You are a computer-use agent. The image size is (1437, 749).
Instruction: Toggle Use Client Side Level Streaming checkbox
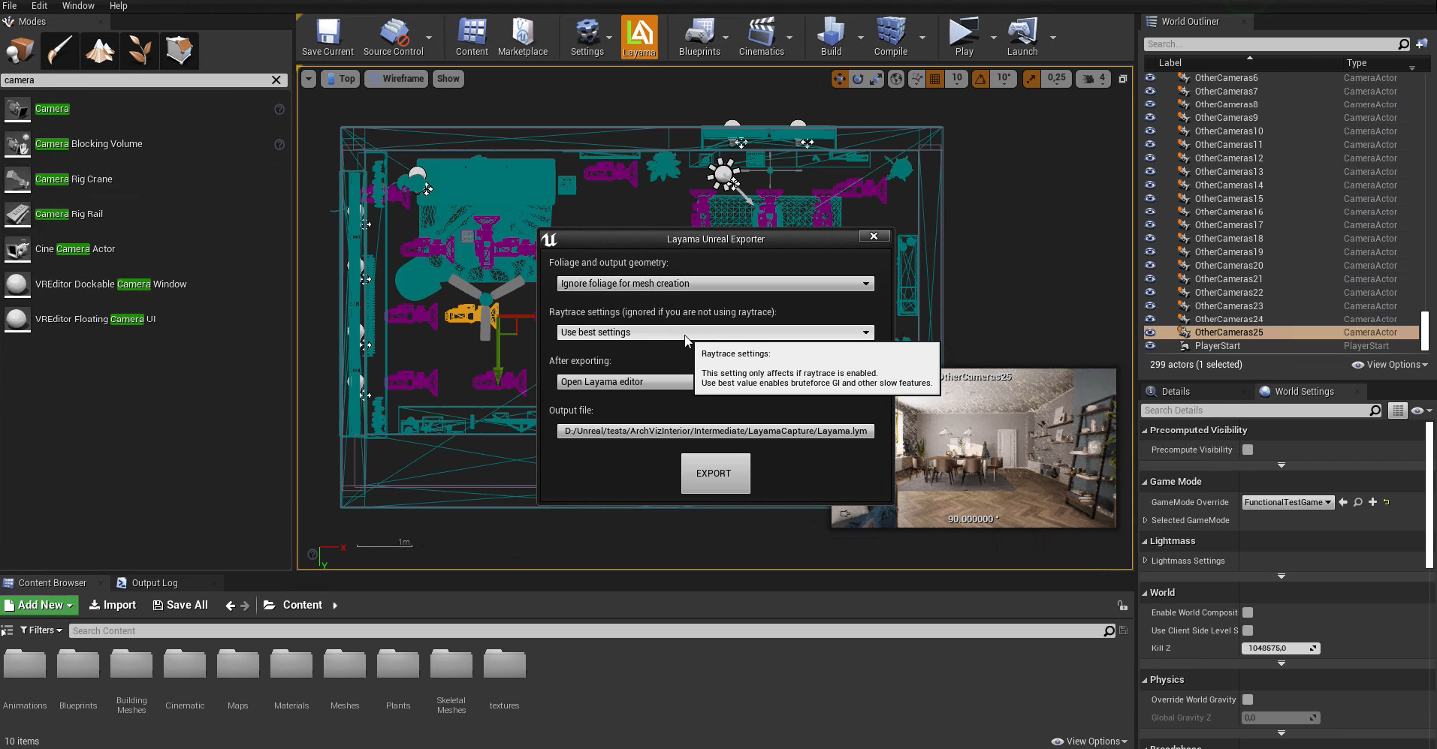[1248, 630]
